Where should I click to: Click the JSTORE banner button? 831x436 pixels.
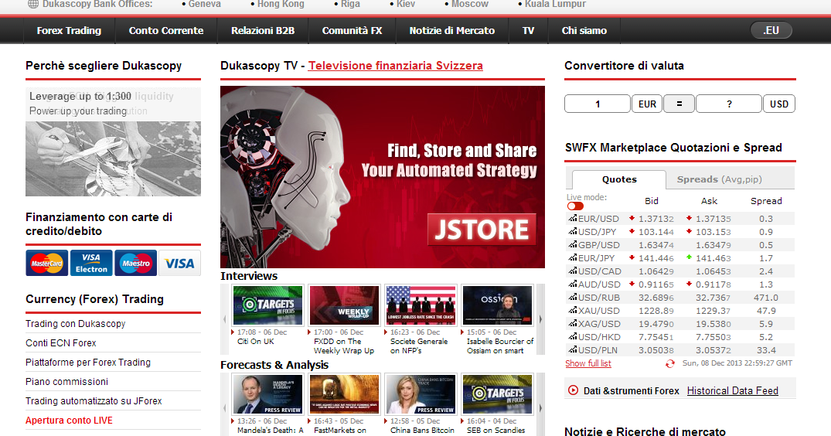click(x=482, y=230)
